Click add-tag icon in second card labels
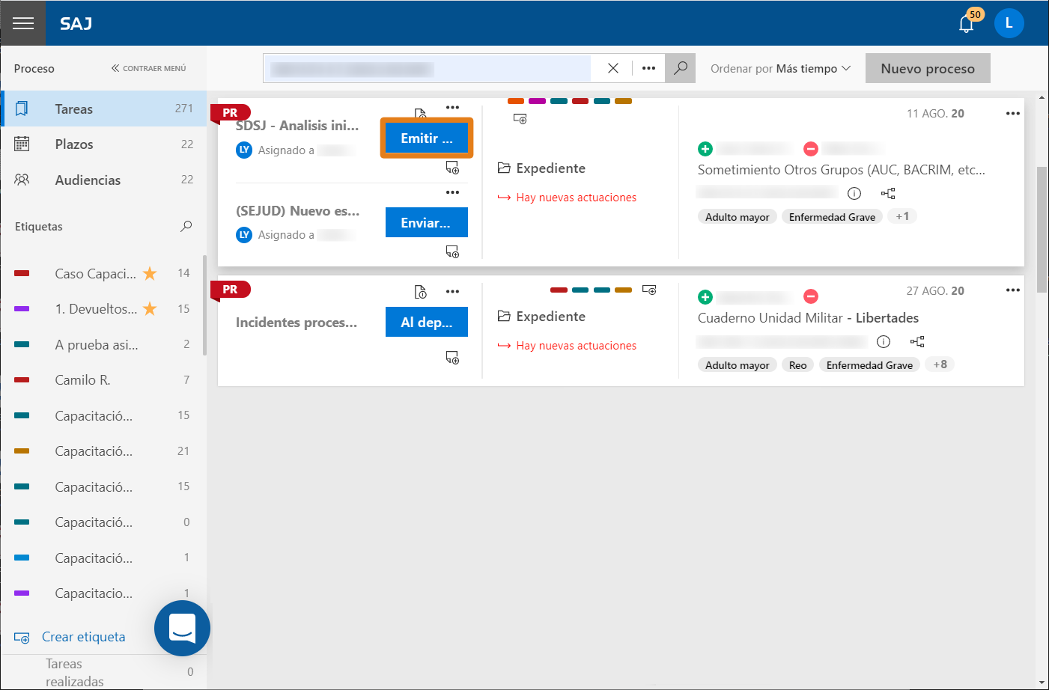The image size is (1049, 690). [649, 290]
